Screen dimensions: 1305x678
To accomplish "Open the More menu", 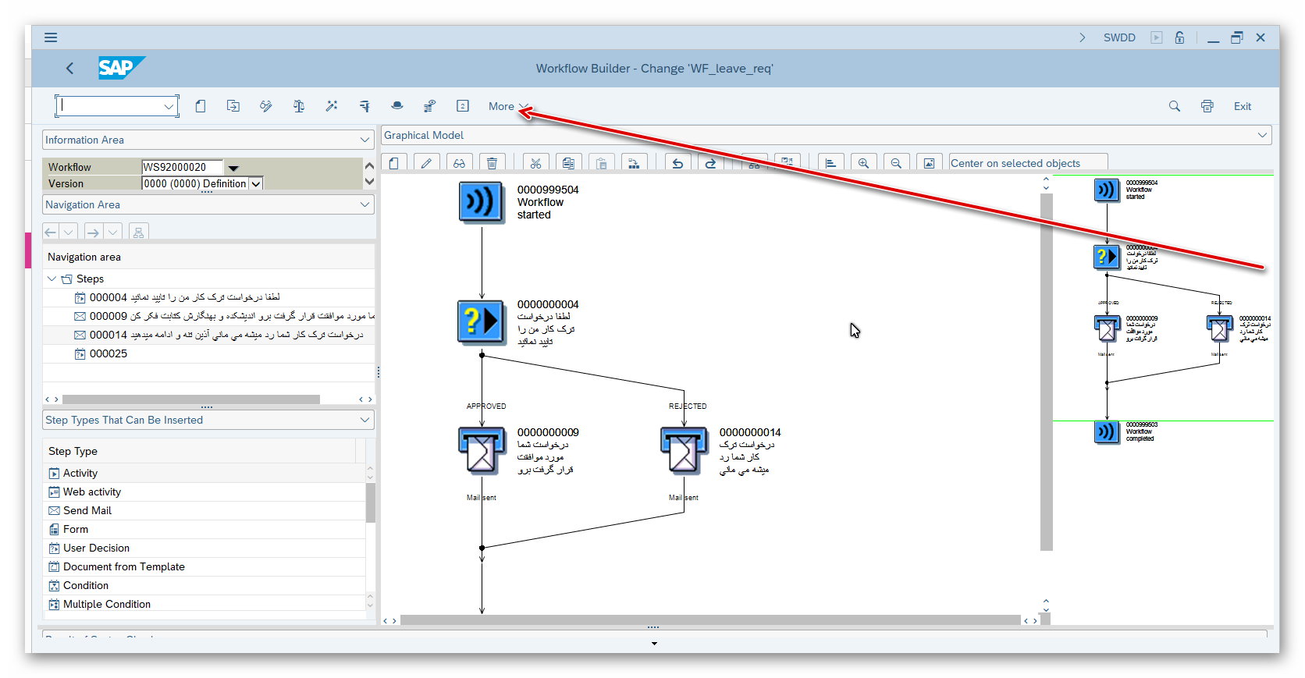I will tap(507, 106).
